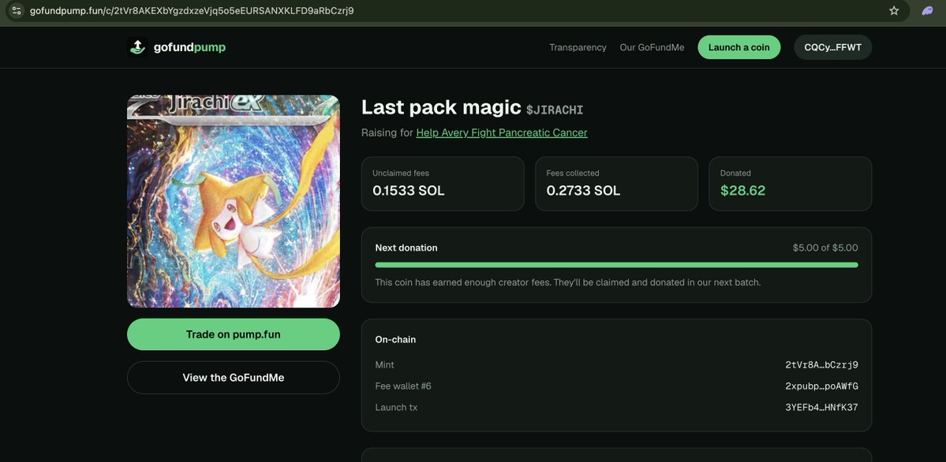Screen dimensions: 946x462
Task: Click the Donated label
Action: (735, 173)
